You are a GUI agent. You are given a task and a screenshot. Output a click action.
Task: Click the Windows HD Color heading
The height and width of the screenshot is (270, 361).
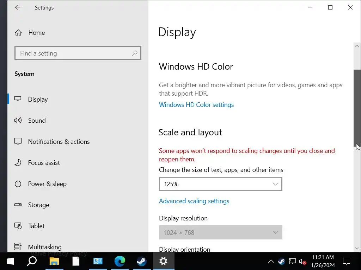(196, 66)
